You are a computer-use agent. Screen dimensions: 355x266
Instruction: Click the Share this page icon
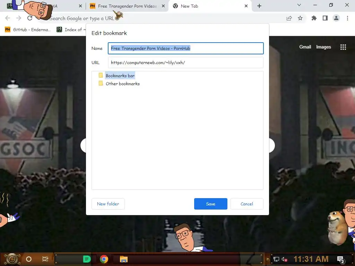click(289, 18)
